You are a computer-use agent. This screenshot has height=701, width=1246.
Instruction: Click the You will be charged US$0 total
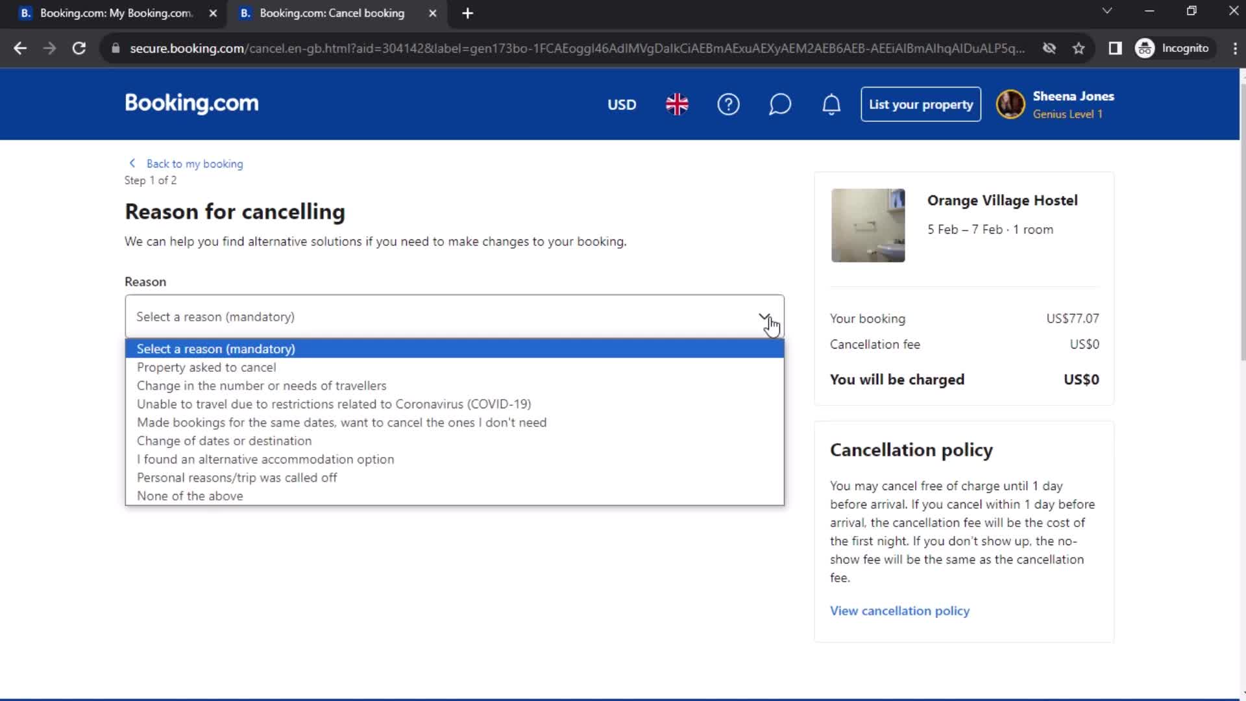(1081, 380)
